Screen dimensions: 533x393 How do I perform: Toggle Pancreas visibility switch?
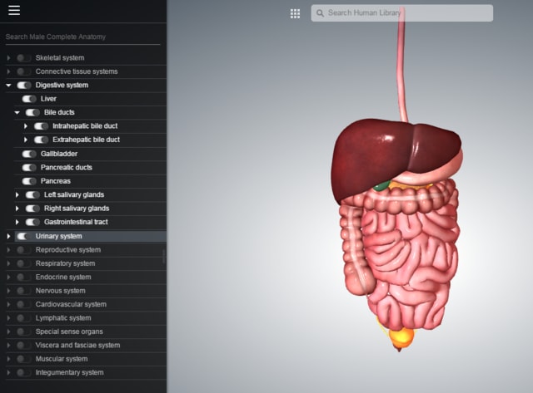[29, 181]
